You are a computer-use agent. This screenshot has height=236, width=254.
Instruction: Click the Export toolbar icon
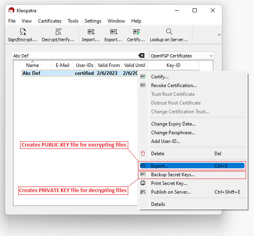(x=114, y=32)
